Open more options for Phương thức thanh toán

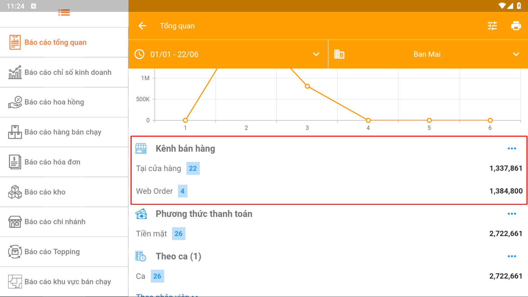click(512, 214)
